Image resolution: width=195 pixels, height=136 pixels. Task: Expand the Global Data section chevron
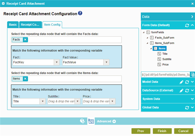click(192, 107)
